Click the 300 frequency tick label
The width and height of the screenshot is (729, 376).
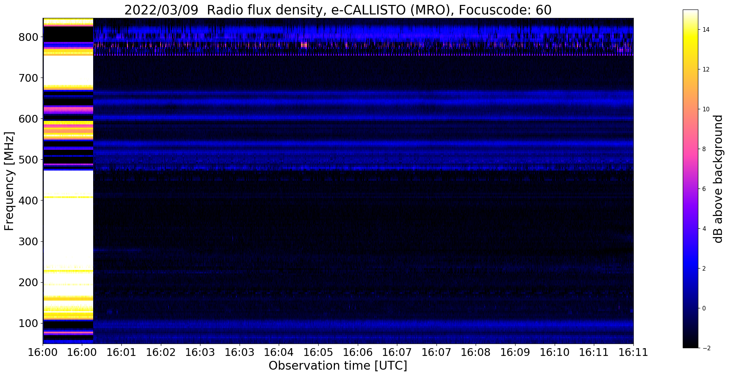[x=28, y=241]
